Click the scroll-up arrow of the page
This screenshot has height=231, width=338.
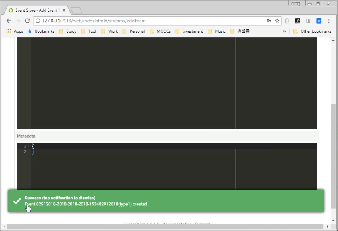[333, 40]
